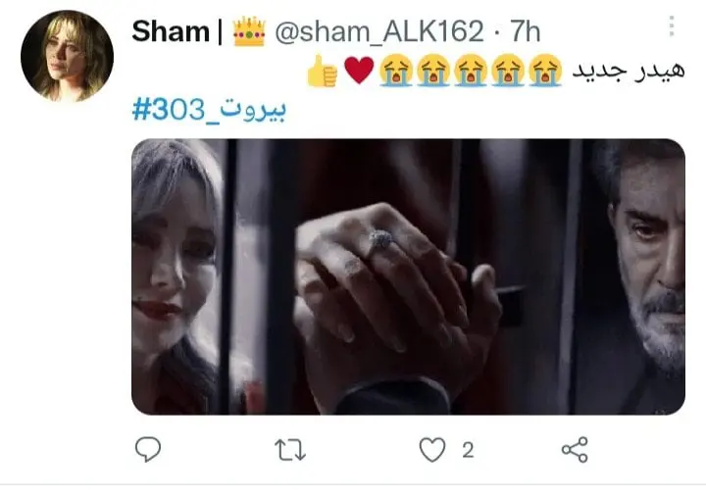706x499 pixels.
Task: Click the like count number 2
Action: pyautogui.click(x=468, y=450)
